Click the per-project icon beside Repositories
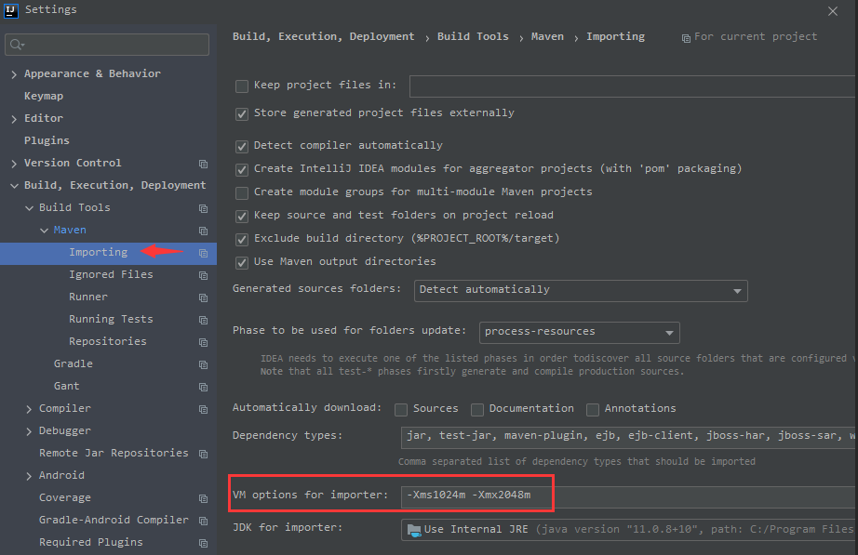This screenshot has width=858, height=555. (x=203, y=342)
